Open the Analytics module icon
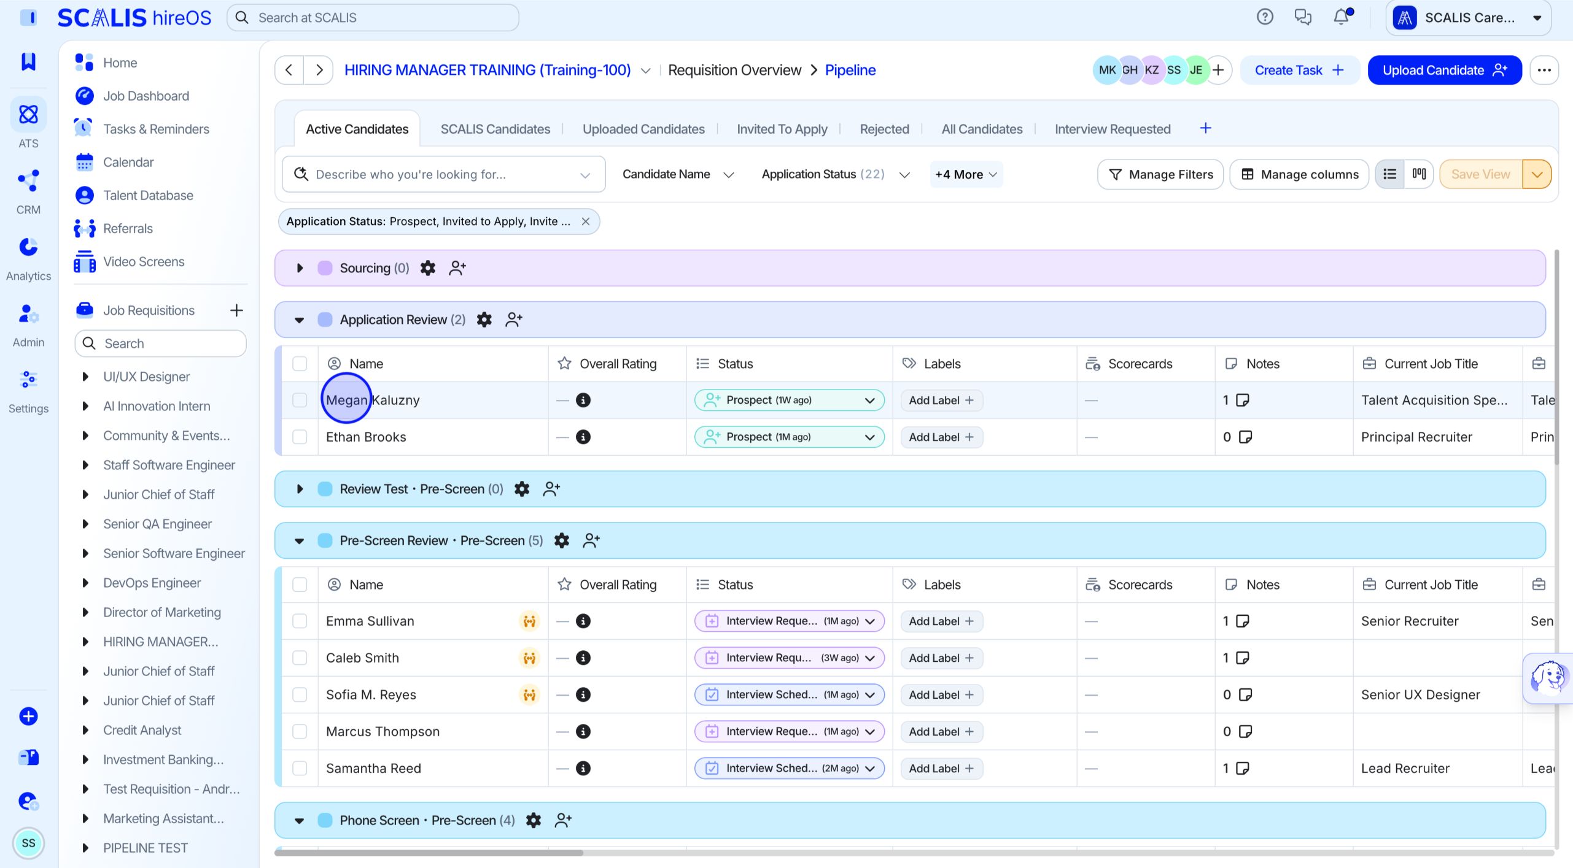The width and height of the screenshot is (1573, 868). coord(28,247)
